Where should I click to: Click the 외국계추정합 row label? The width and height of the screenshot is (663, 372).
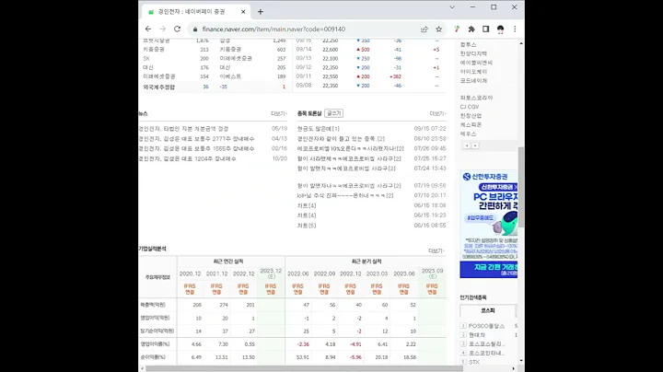pyautogui.click(x=158, y=87)
